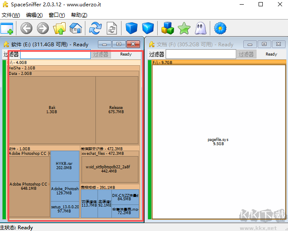Toggle file classes style colored cubes icon
This screenshot has width=288, height=231.
coord(168,28)
